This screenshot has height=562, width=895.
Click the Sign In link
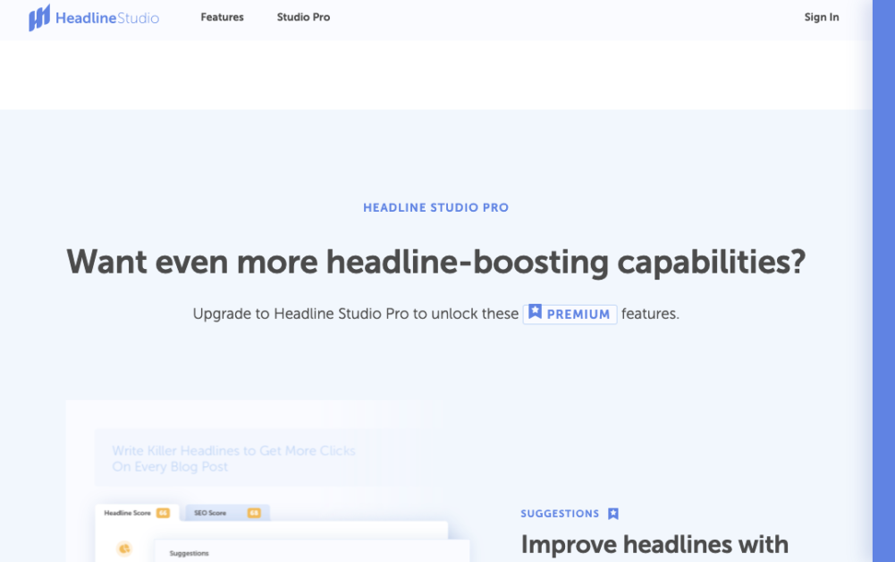pos(821,17)
